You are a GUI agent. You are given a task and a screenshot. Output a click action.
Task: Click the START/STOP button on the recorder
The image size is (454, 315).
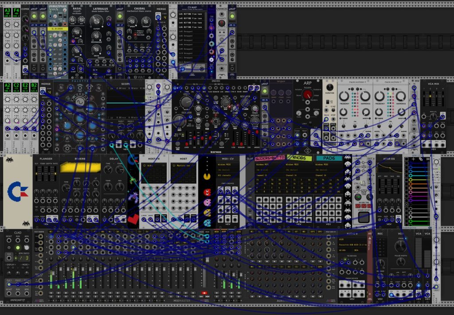point(364,217)
